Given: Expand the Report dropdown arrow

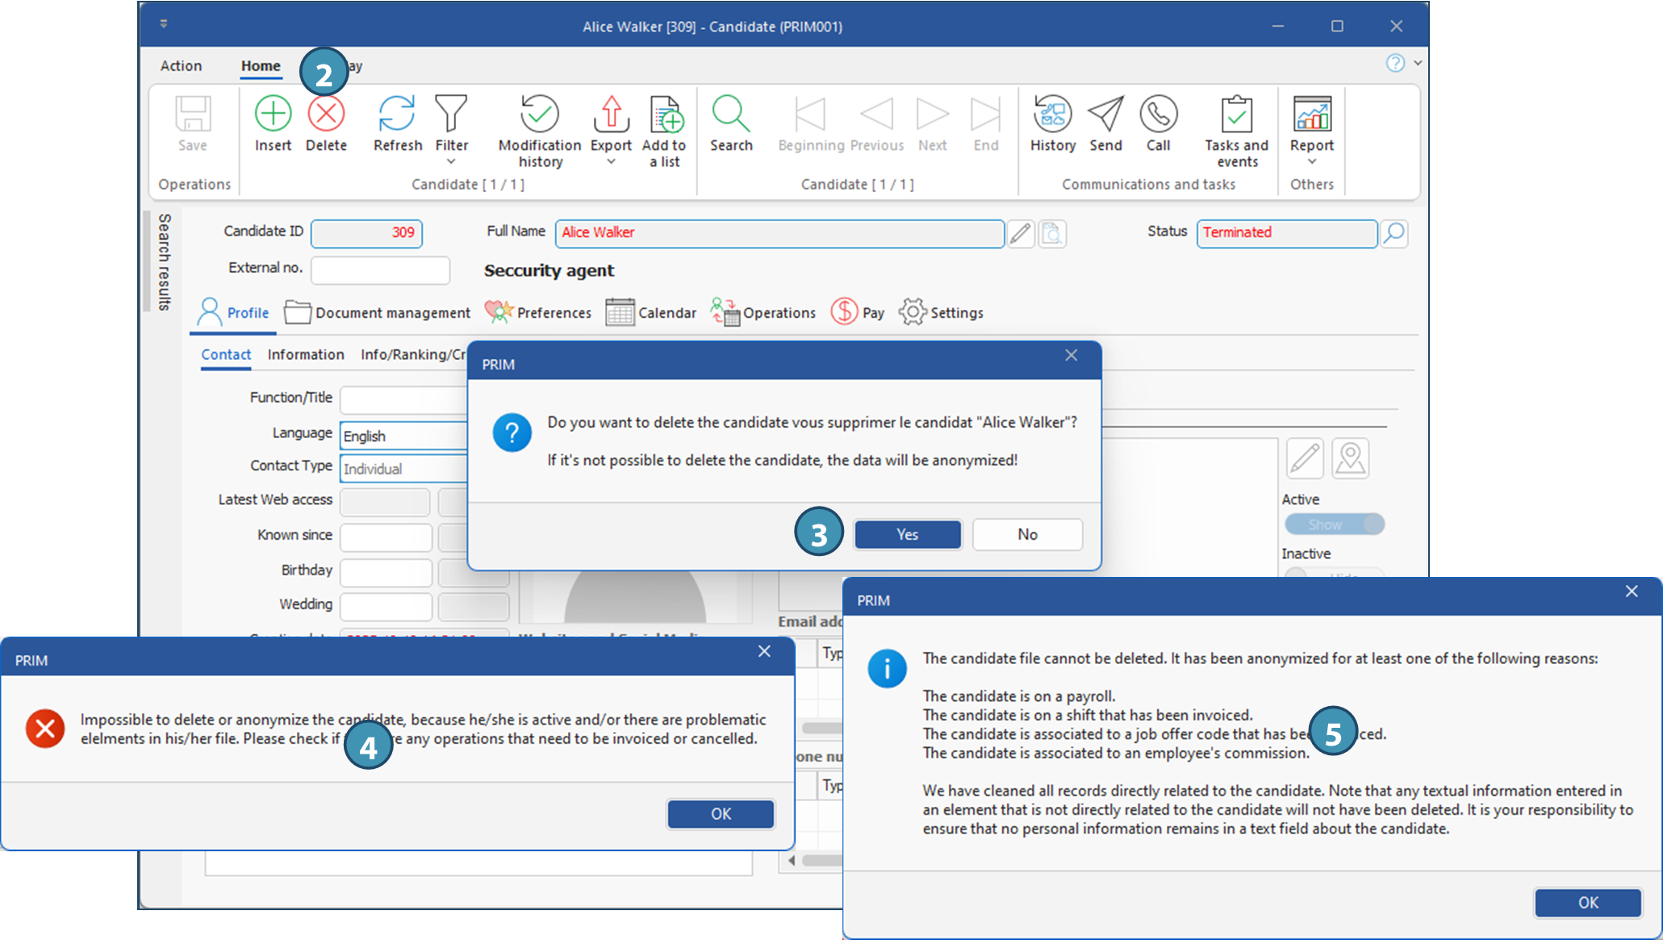Looking at the screenshot, I should tap(1311, 162).
